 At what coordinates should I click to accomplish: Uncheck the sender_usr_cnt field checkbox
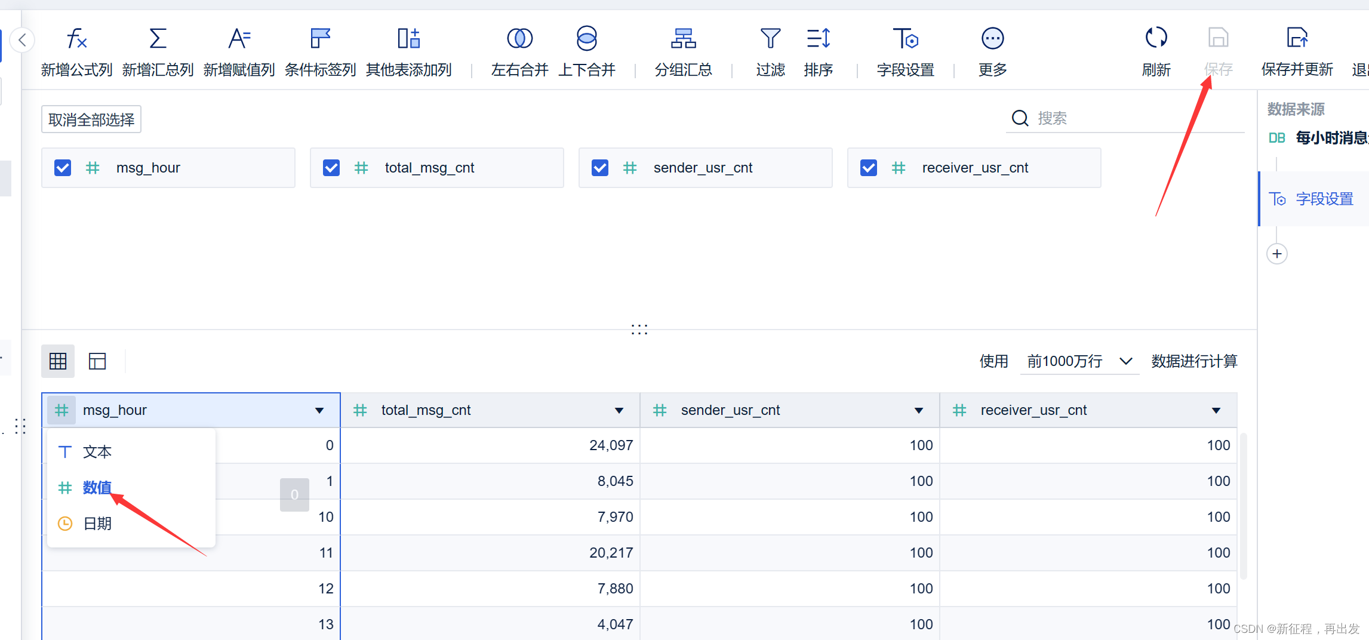[x=600, y=168]
